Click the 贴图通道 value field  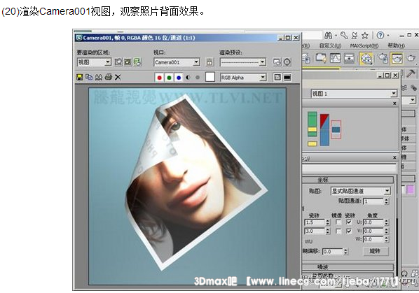coord(373,201)
